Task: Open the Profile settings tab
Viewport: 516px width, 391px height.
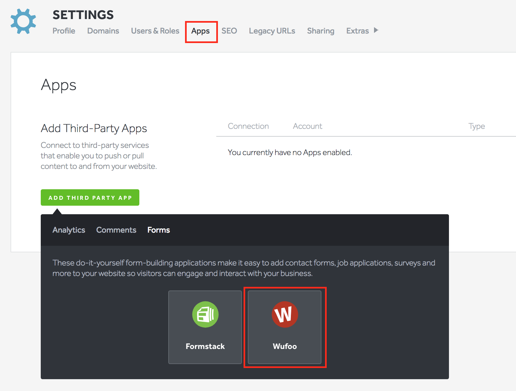Action: pos(64,31)
